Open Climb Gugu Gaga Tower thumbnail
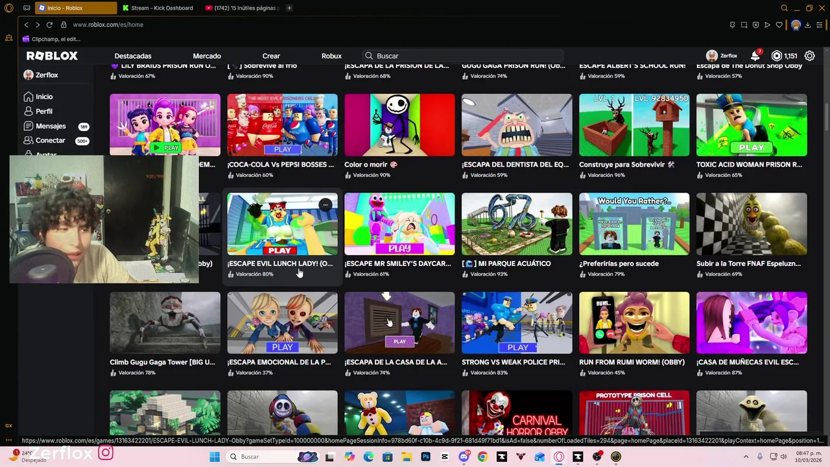Image resolution: width=830 pixels, height=467 pixels. [x=165, y=322]
